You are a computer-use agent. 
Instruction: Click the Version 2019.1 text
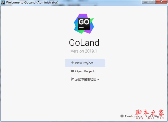(84, 51)
